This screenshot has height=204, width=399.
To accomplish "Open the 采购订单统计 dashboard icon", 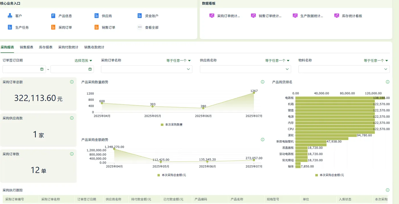I will [x=212, y=16].
